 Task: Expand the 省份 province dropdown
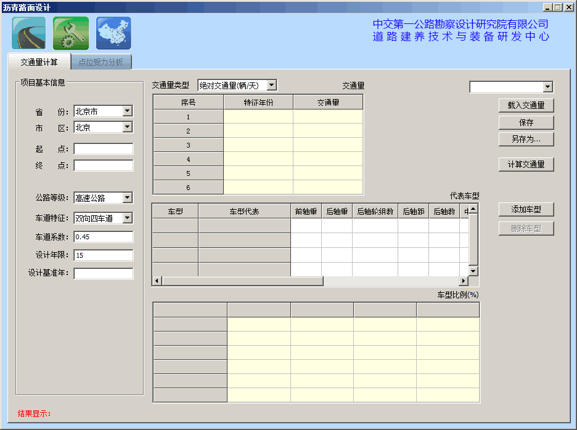(x=127, y=111)
